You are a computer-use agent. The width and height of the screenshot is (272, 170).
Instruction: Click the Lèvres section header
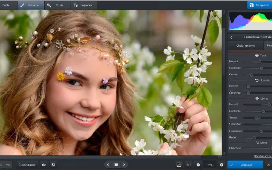[261, 98]
